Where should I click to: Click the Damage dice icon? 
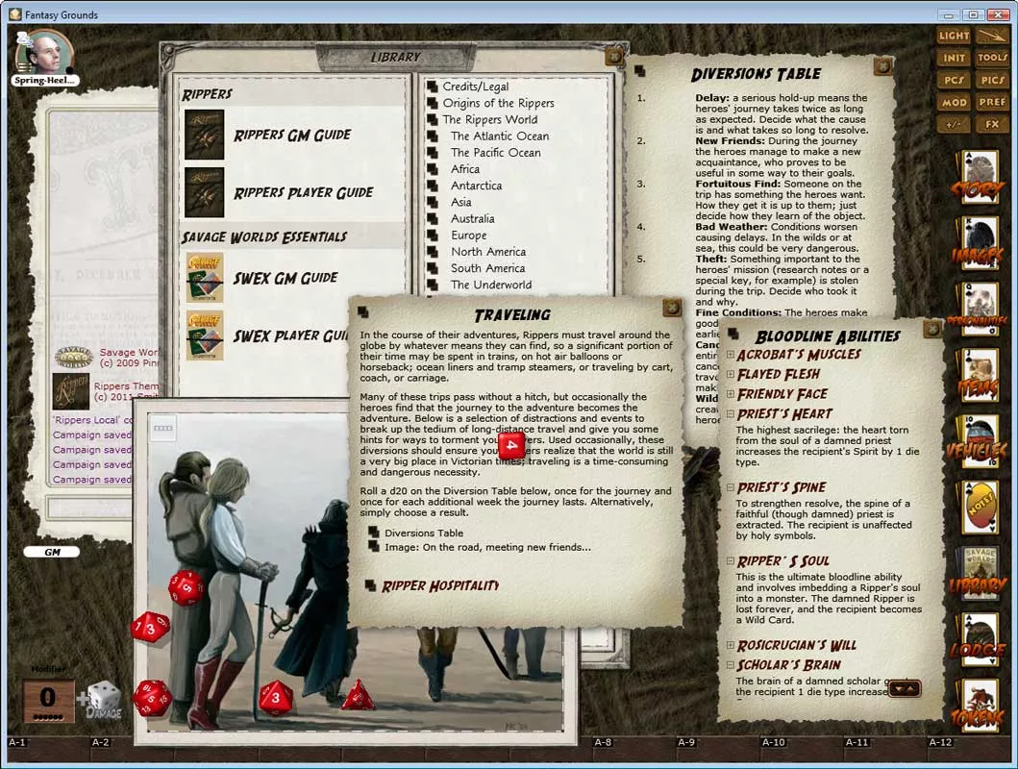click(x=103, y=700)
